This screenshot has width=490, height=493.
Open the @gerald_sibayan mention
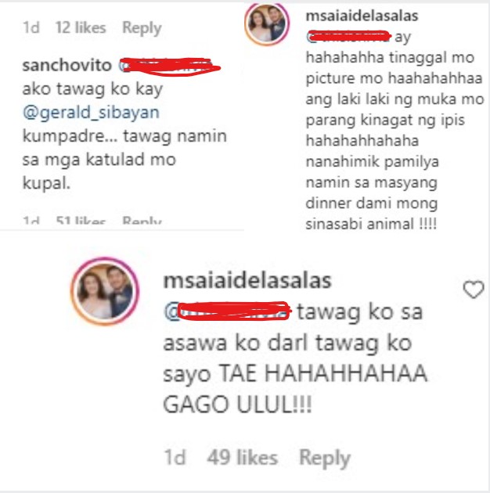coord(92,113)
